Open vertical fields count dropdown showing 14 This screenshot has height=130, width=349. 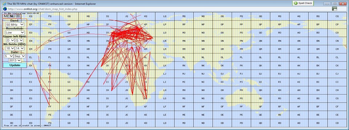pos(19,48)
